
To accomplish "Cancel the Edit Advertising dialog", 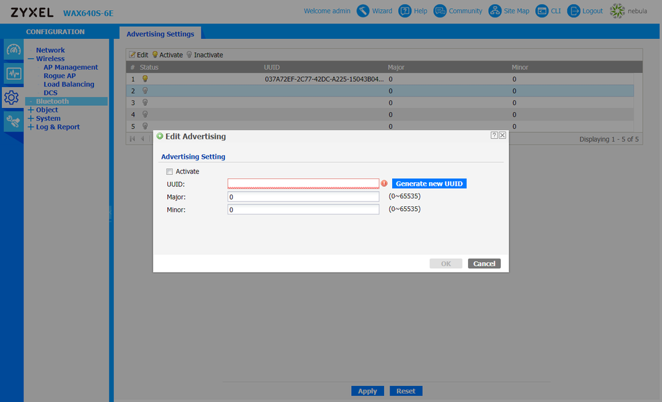I will coord(484,264).
